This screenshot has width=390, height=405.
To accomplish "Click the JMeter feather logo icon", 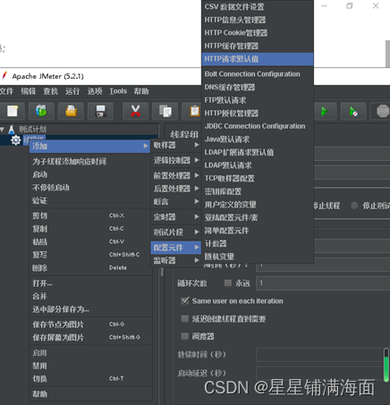I will pyautogui.click(x=4, y=76).
